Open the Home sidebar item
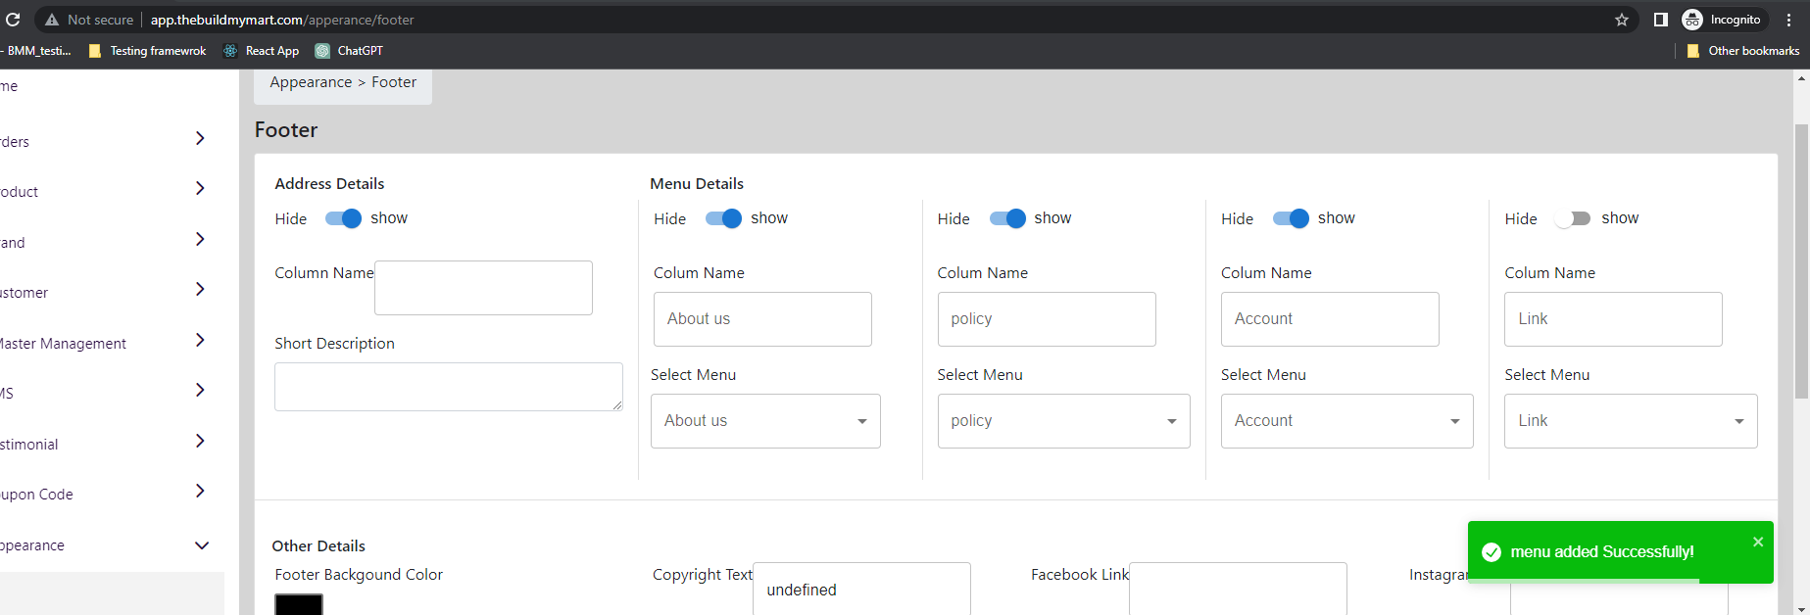The width and height of the screenshot is (1810, 615). click(9, 86)
